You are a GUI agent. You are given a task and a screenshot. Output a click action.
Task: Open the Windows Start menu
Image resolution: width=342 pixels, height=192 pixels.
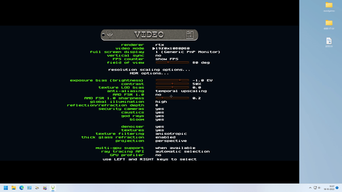point(6,188)
